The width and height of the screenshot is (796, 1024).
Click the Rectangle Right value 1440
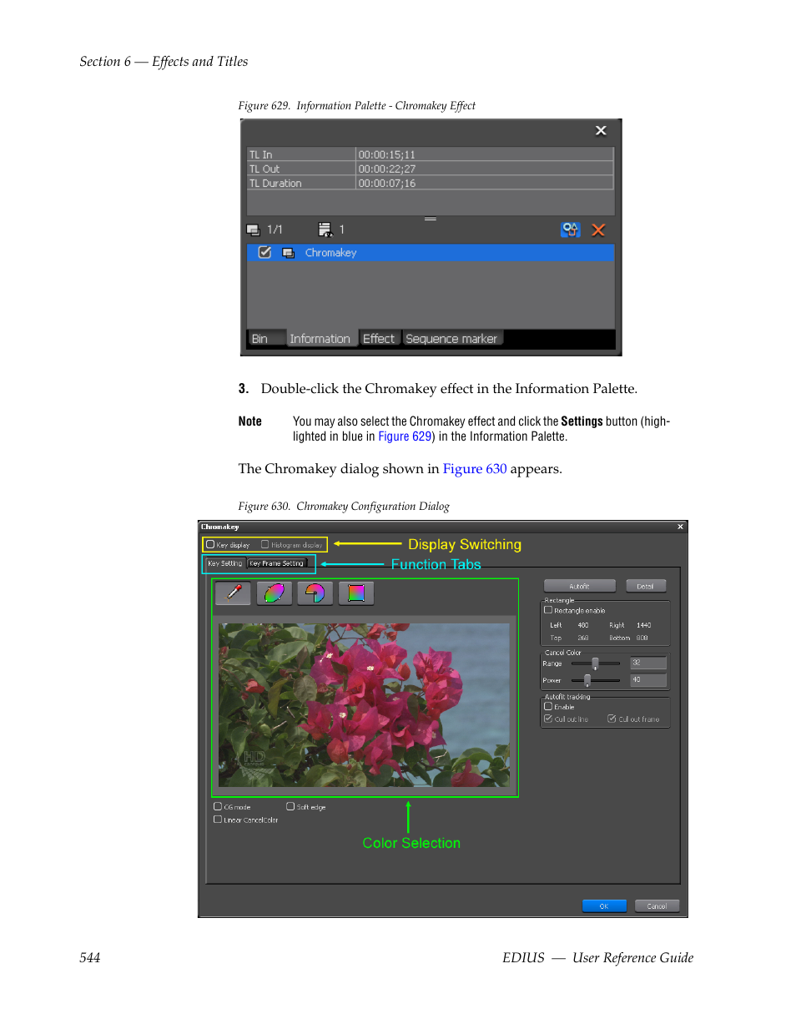[643, 625]
